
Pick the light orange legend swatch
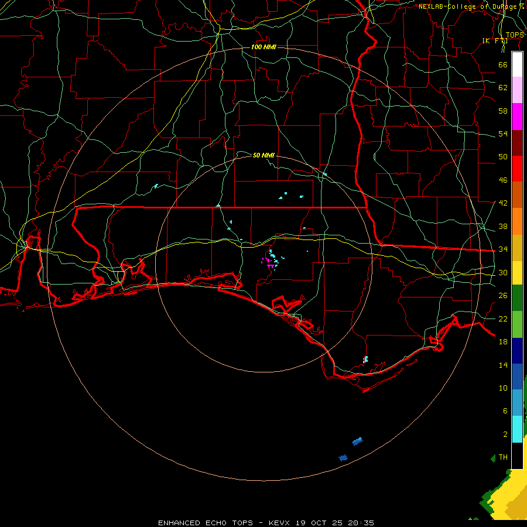517,221
